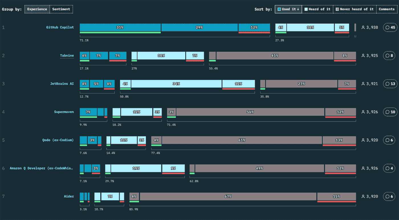Select the 56% segment in Supermaven's bar
399x220 pixels.
[250, 112]
